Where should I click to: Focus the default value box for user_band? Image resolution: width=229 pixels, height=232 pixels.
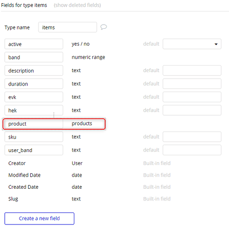pyautogui.click(x=192, y=150)
